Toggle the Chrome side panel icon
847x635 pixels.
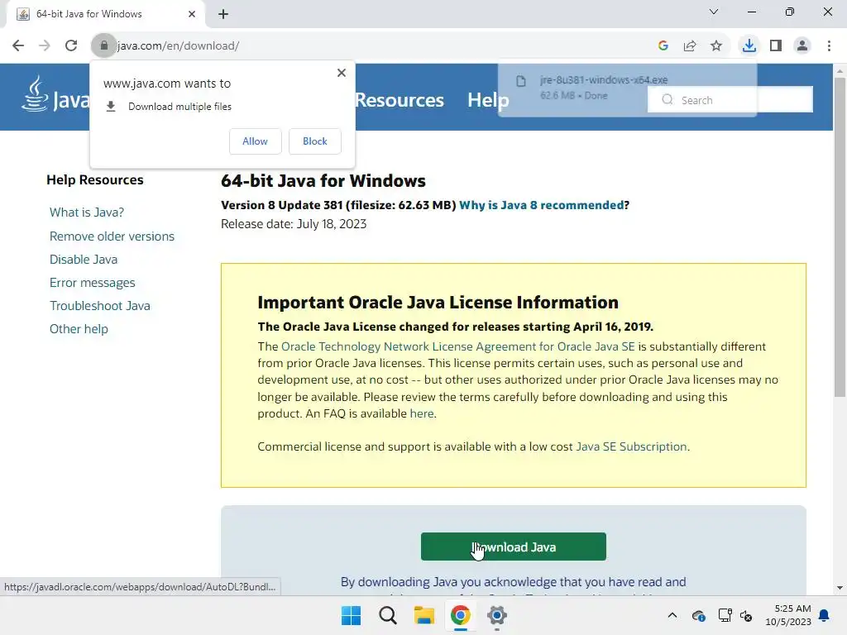click(776, 46)
